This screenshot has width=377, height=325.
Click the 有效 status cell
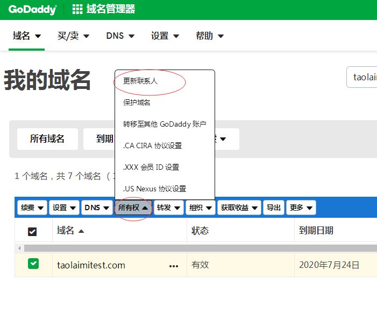pos(200,265)
